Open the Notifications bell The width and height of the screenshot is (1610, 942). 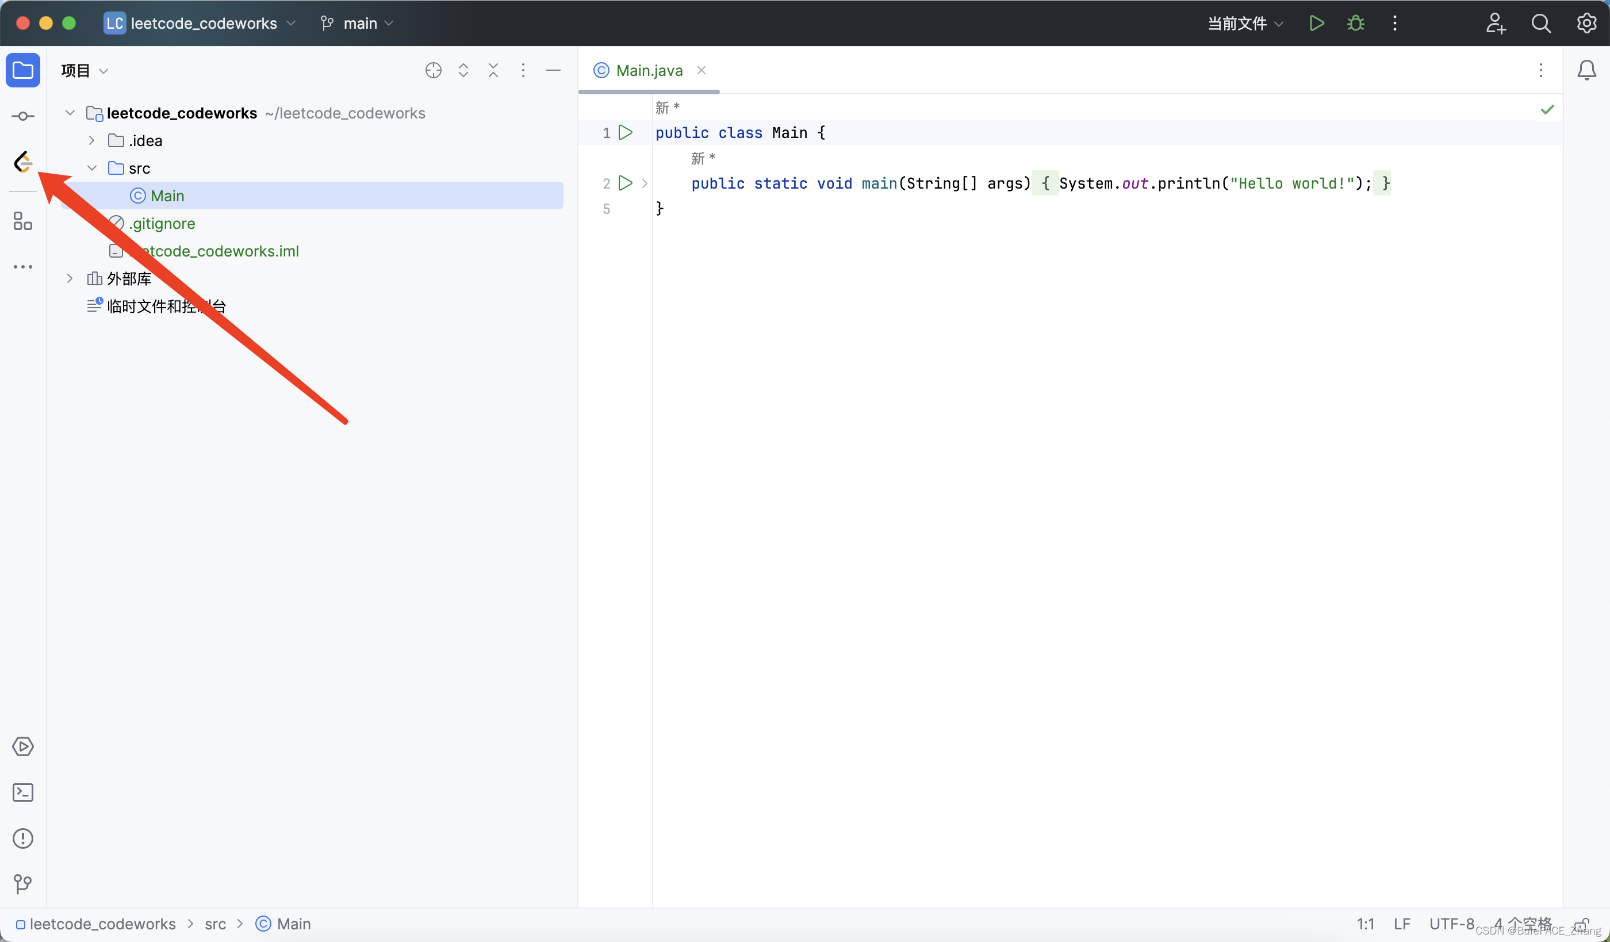1586,70
